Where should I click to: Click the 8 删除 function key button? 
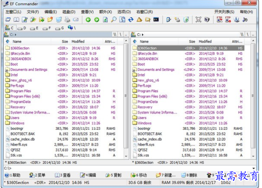point(189,175)
